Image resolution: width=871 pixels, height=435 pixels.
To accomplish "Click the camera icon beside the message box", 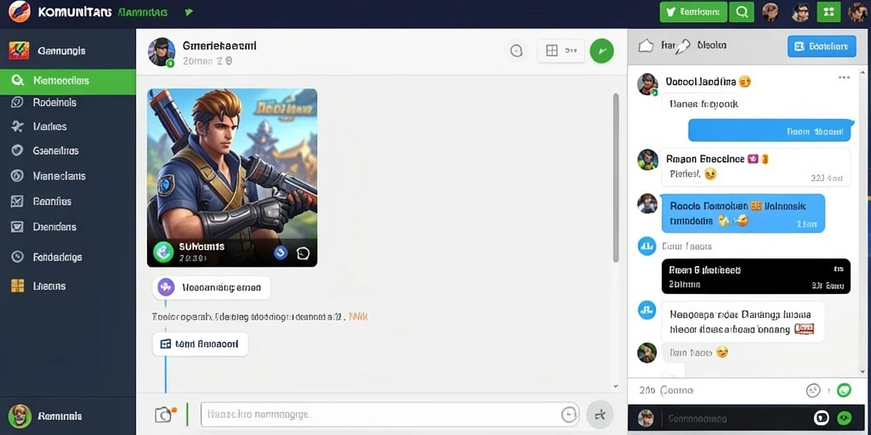I will tap(163, 415).
